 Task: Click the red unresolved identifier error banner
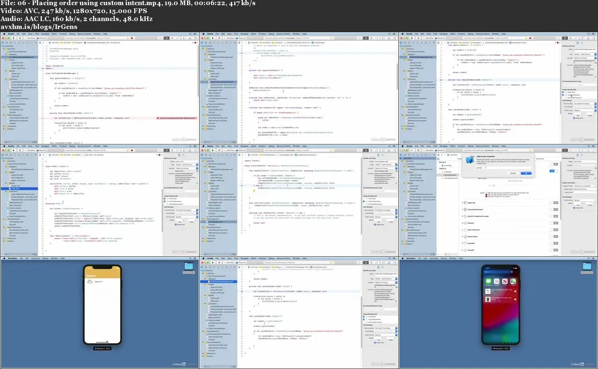tap(177, 118)
